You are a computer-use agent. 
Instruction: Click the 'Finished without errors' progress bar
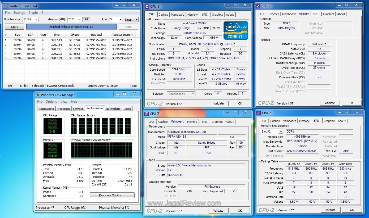tap(71, 27)
